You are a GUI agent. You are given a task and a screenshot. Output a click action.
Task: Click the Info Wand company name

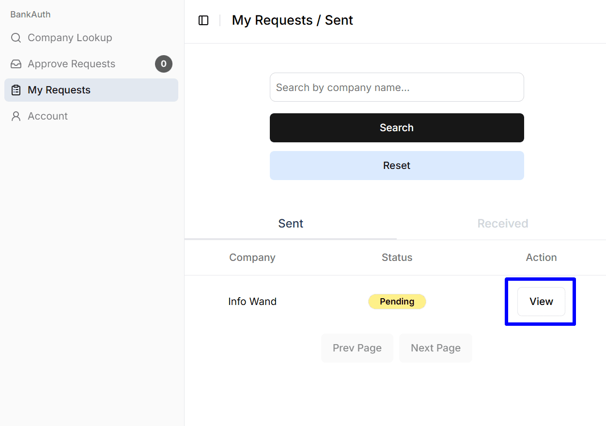(252, 302)
